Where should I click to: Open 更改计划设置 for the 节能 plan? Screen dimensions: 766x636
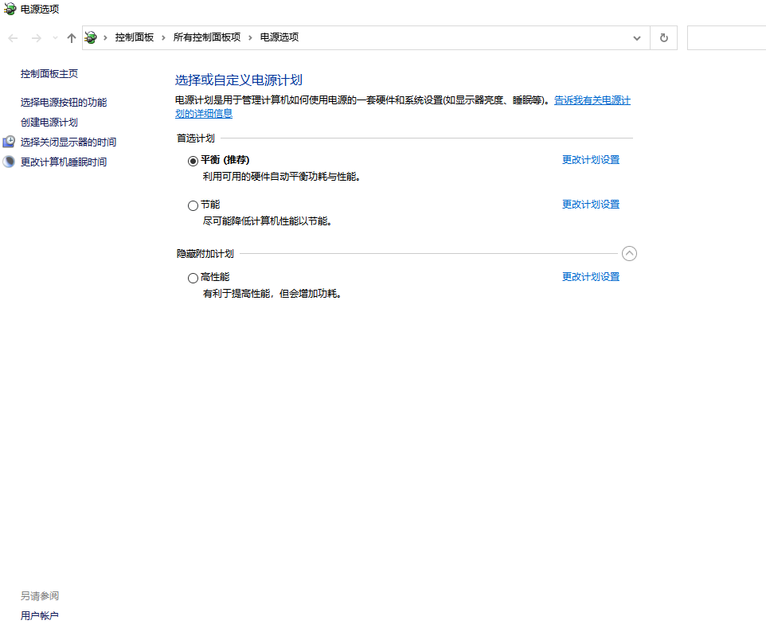590,205
